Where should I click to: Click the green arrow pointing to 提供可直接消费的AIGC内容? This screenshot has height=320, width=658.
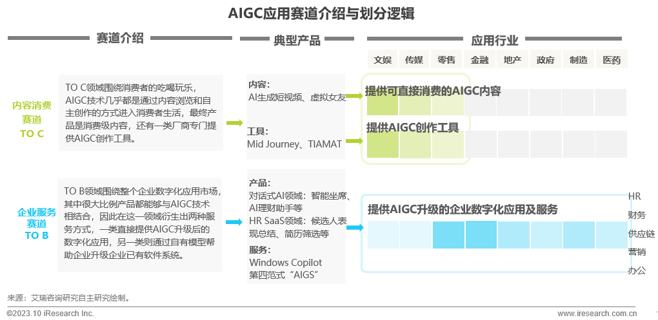pyautogui.click(x=355, y=96)
